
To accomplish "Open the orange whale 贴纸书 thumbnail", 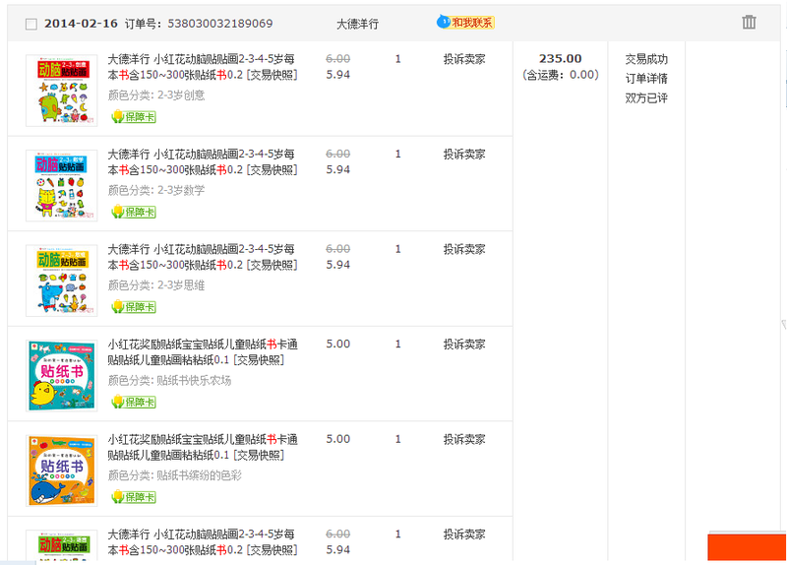I will pos(62,471).
